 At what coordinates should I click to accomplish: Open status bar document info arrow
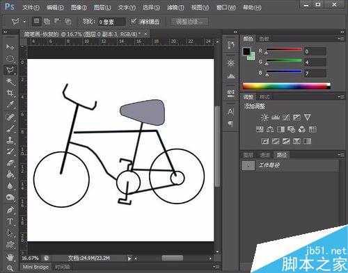coord(129,258)
